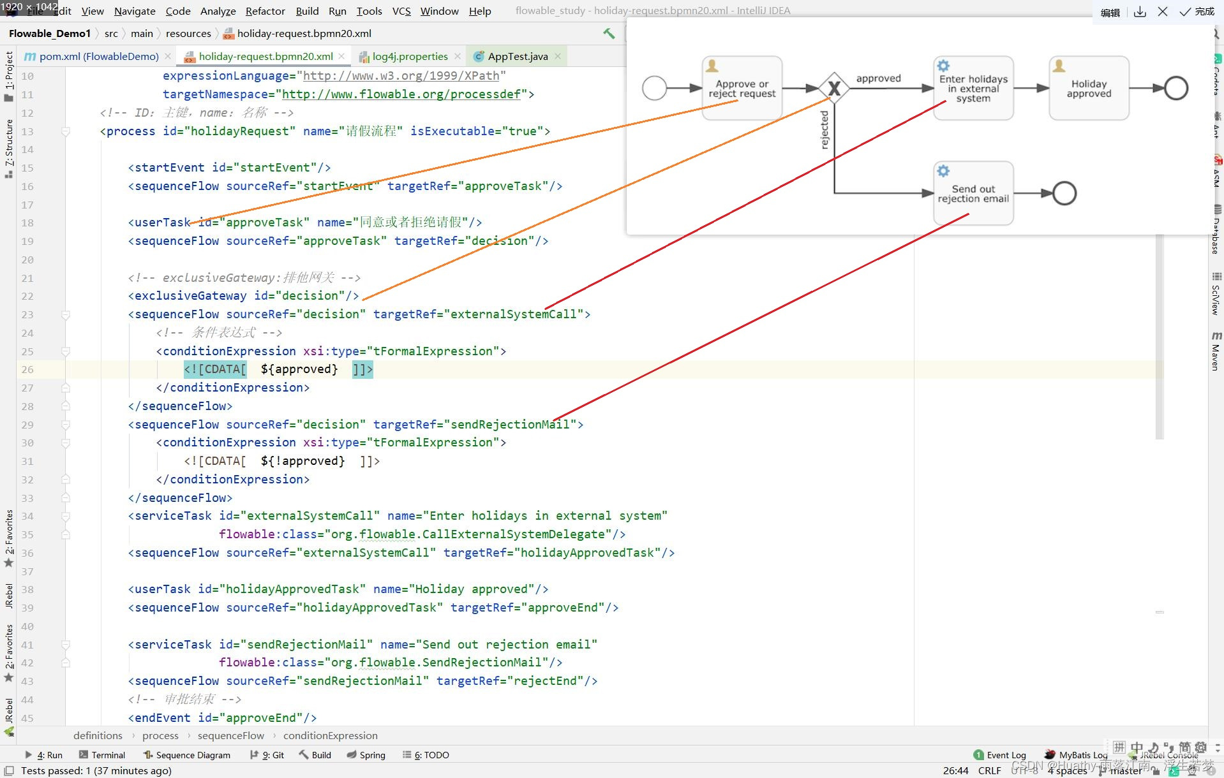Open the Window menu

[x=439, y=11]
